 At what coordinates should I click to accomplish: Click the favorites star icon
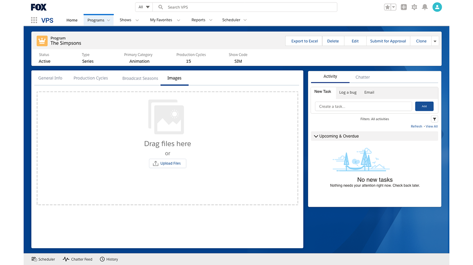tap(388, 7)
